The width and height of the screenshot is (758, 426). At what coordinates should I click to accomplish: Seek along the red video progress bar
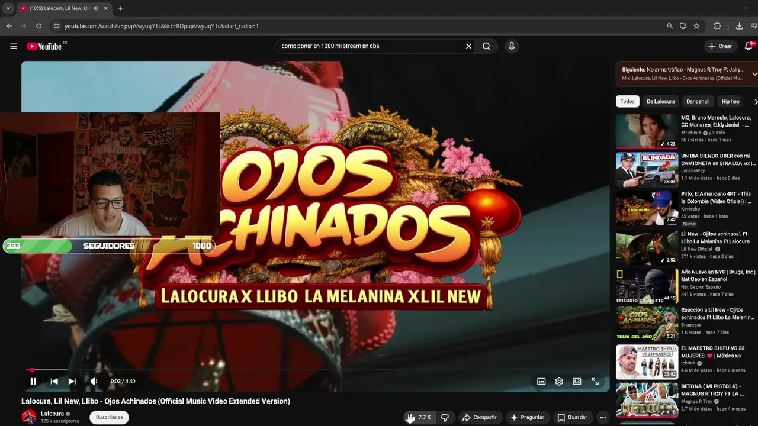tap(315, 370)
